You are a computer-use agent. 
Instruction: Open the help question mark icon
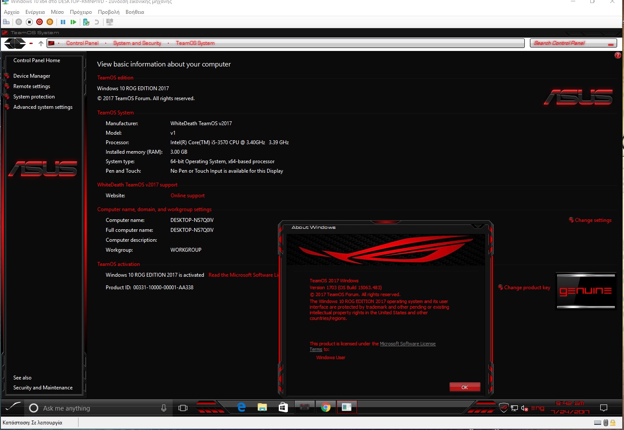point(618,55)
